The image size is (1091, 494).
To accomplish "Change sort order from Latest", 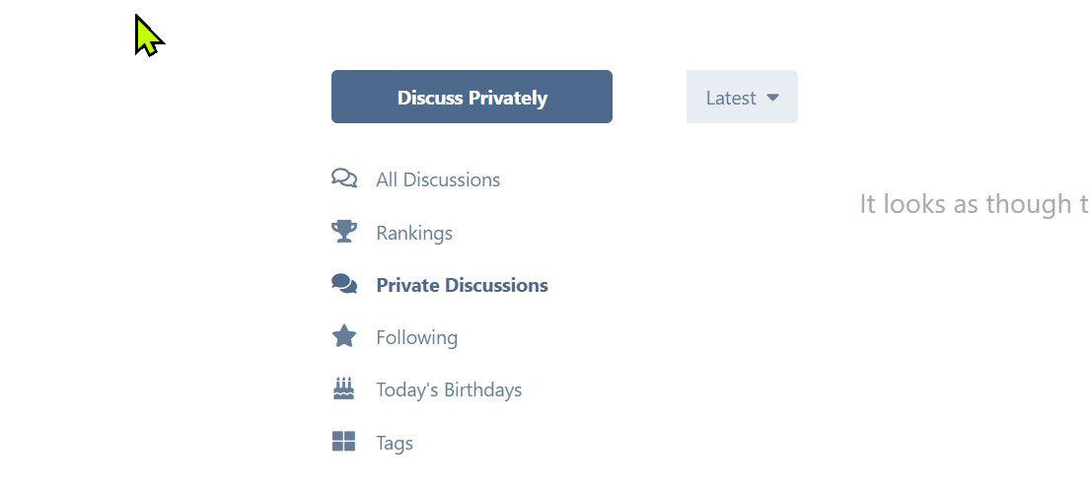I will [x=742, y=97].
